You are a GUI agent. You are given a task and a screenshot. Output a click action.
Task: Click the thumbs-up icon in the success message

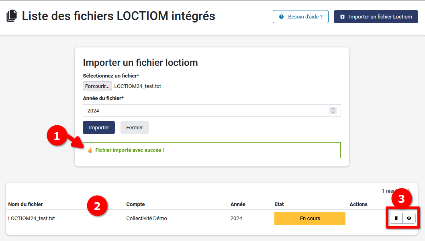tap(90, 150)
